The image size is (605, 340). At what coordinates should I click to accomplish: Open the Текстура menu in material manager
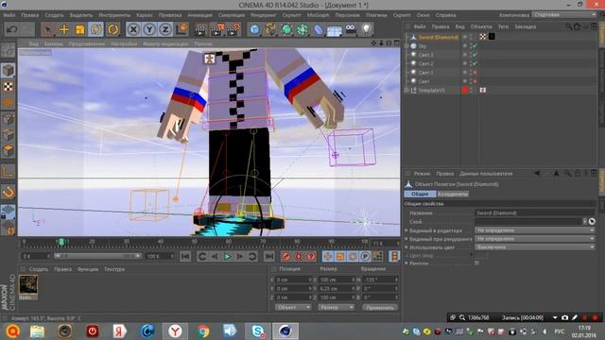pos(114,269)
